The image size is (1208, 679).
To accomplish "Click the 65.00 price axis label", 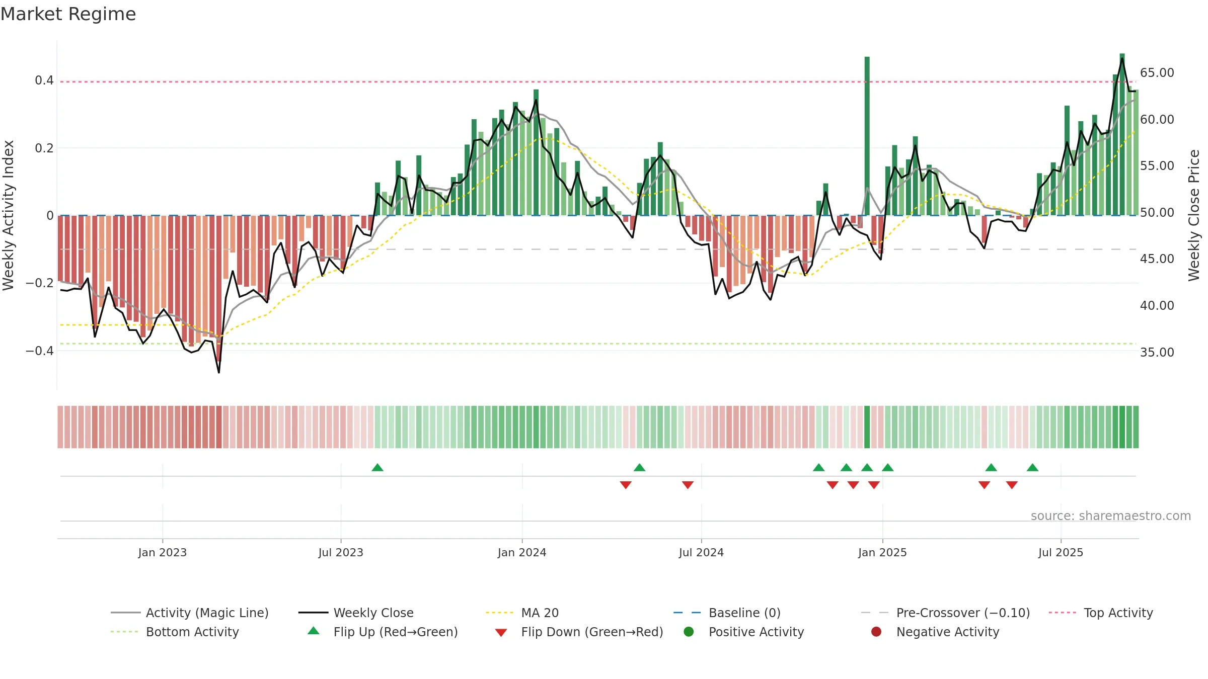I will [x=1157, y=73].
